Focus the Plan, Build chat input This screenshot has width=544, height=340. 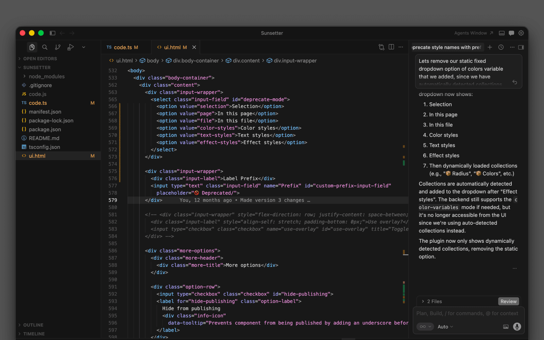pos(467,313)
